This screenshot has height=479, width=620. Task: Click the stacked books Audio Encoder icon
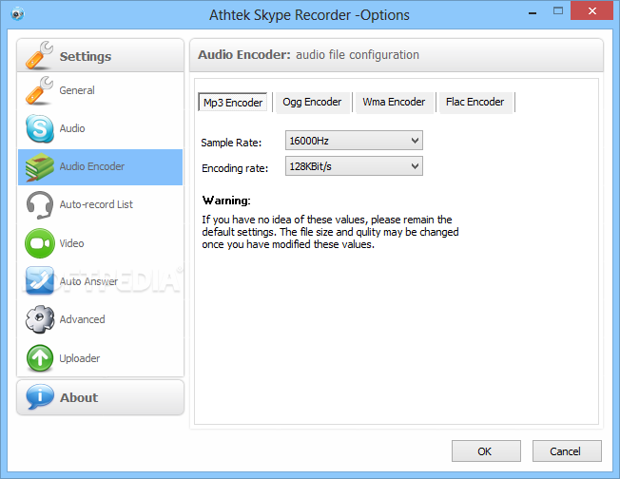[39, 166]
